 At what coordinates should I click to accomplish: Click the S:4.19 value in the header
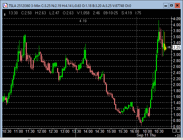[127, 13]
